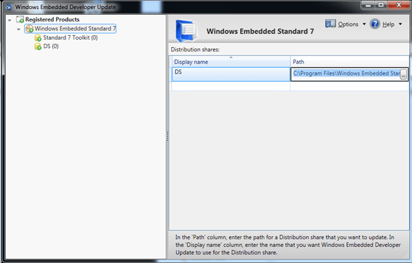Click the Windows Embedded Standard 7 tree icon
Viewport: 412px width, 263px height.
(30, 28)
